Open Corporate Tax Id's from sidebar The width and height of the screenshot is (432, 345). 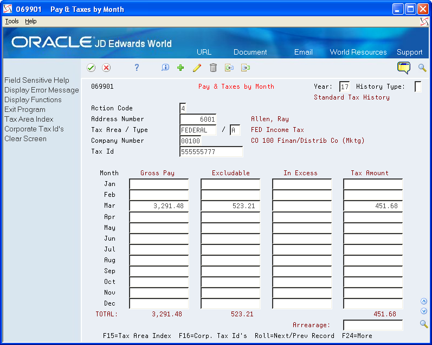pyautogui.click(x=34, y=129)
